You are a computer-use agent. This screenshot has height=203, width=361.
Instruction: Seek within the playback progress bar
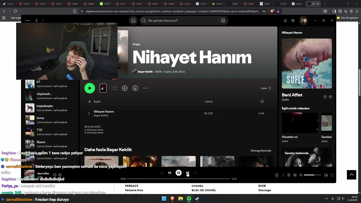click(179, 179)
